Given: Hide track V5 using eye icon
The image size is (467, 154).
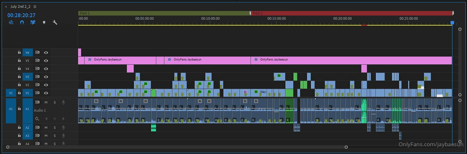Looking at the screenshot, I should coord(46,60).
